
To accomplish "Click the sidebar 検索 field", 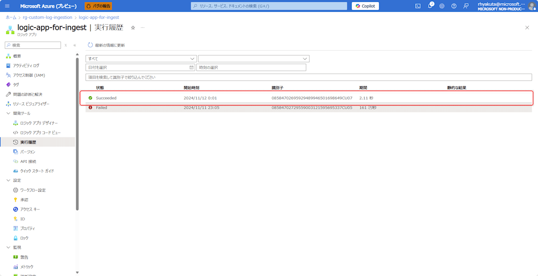I will point(33,45).
